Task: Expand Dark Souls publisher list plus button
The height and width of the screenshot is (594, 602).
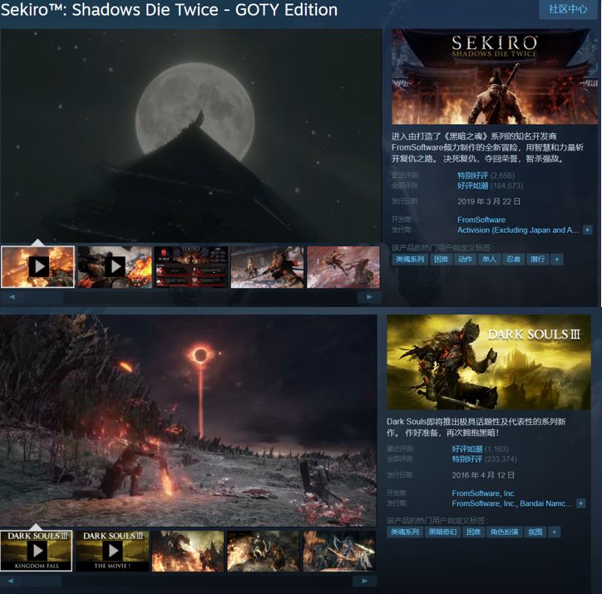Action: coord(581,503)
